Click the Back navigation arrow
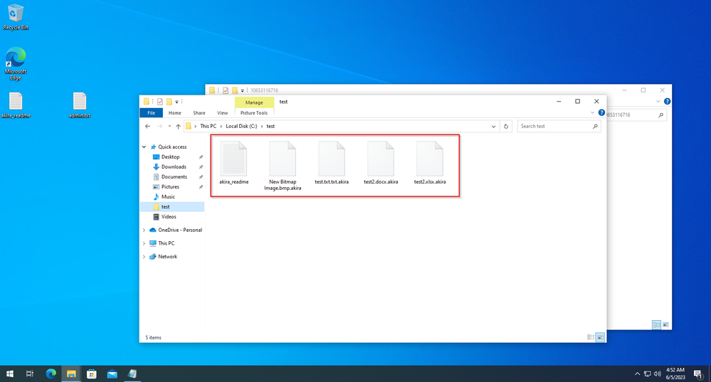Image resolution: width=711 pixels, height=382 pixels. tap(147, 127)
